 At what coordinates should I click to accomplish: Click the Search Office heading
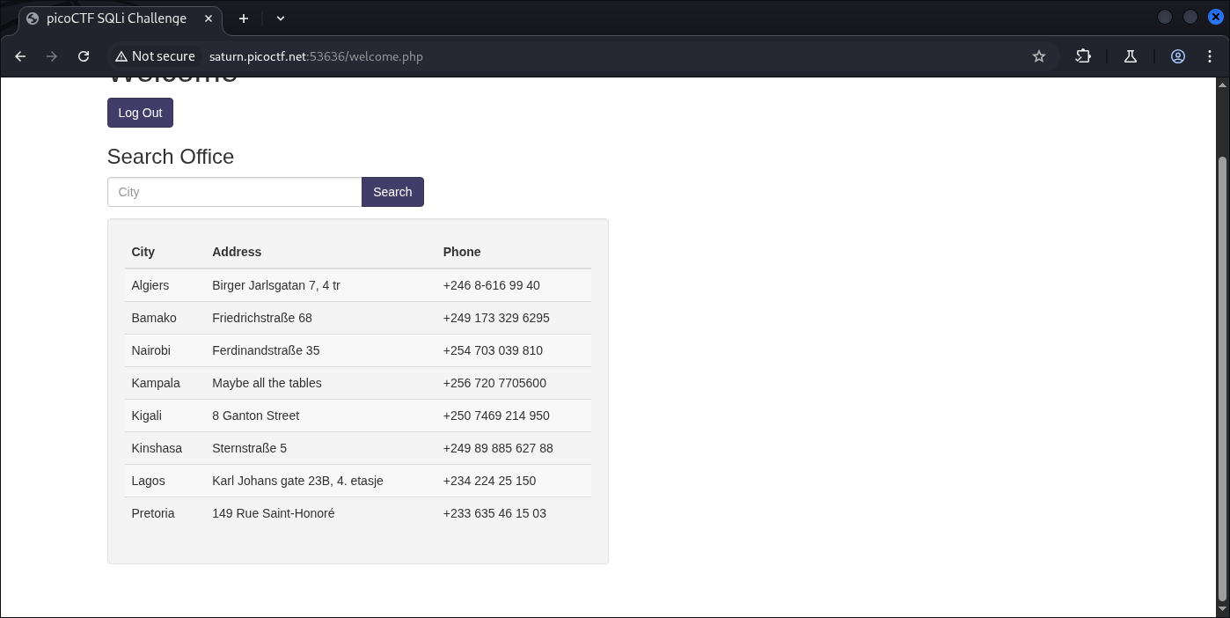point(171,157)
